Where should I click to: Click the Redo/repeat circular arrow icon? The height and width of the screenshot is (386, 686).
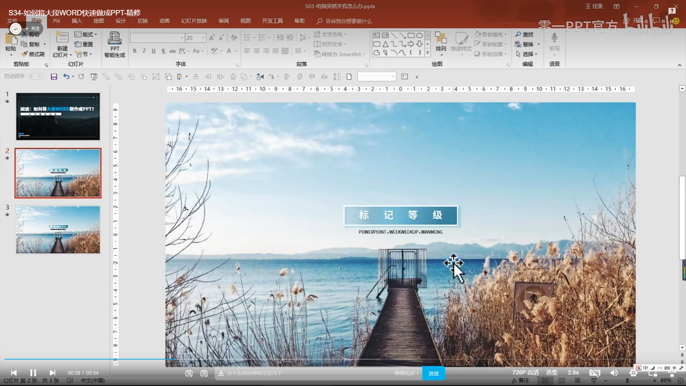click(81, 76)
